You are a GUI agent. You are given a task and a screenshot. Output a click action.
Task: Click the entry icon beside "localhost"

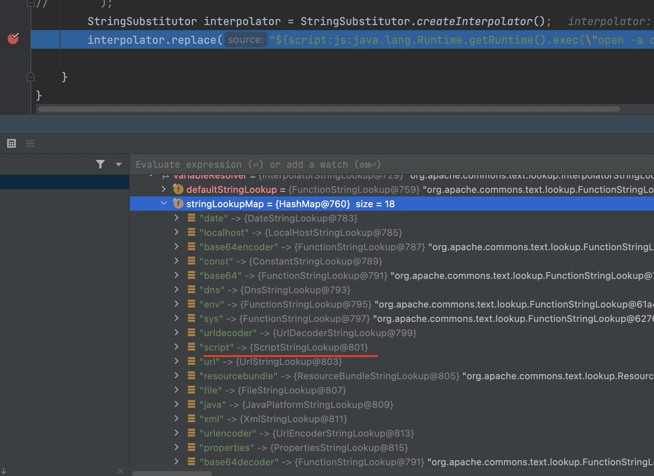click(x=191, y=232)
